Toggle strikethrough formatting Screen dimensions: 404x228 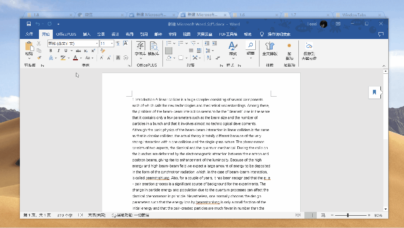78,51
